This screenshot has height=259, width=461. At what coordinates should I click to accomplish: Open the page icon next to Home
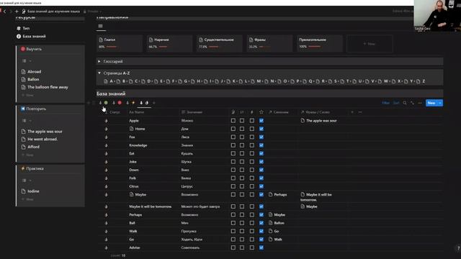(x=131, y=129)
